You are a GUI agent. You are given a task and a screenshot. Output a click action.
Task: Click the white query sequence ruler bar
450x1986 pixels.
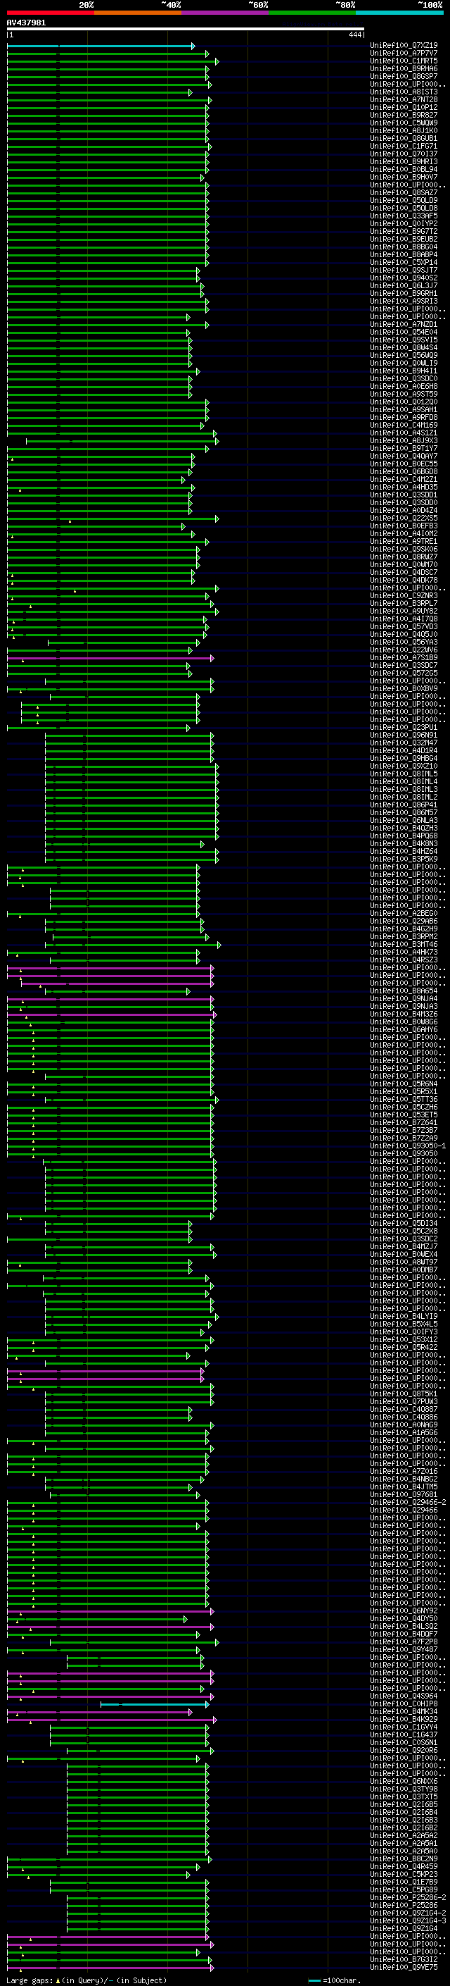pyautogui.click(x=186, y=28)
